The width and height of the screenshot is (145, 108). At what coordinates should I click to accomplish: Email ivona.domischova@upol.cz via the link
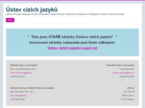(x=22, y=73)
